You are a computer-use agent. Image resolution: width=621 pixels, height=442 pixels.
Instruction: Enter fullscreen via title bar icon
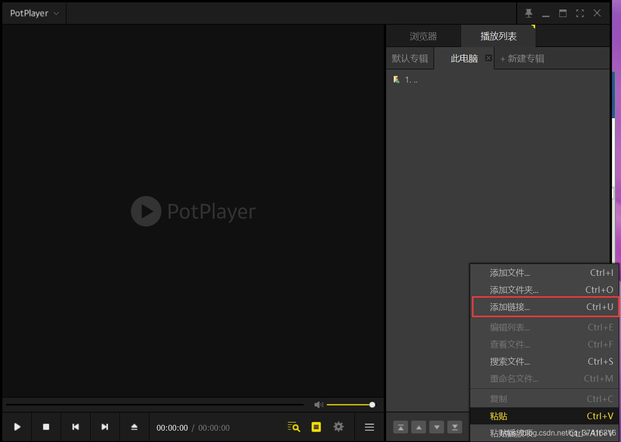(x=580, y=13)
